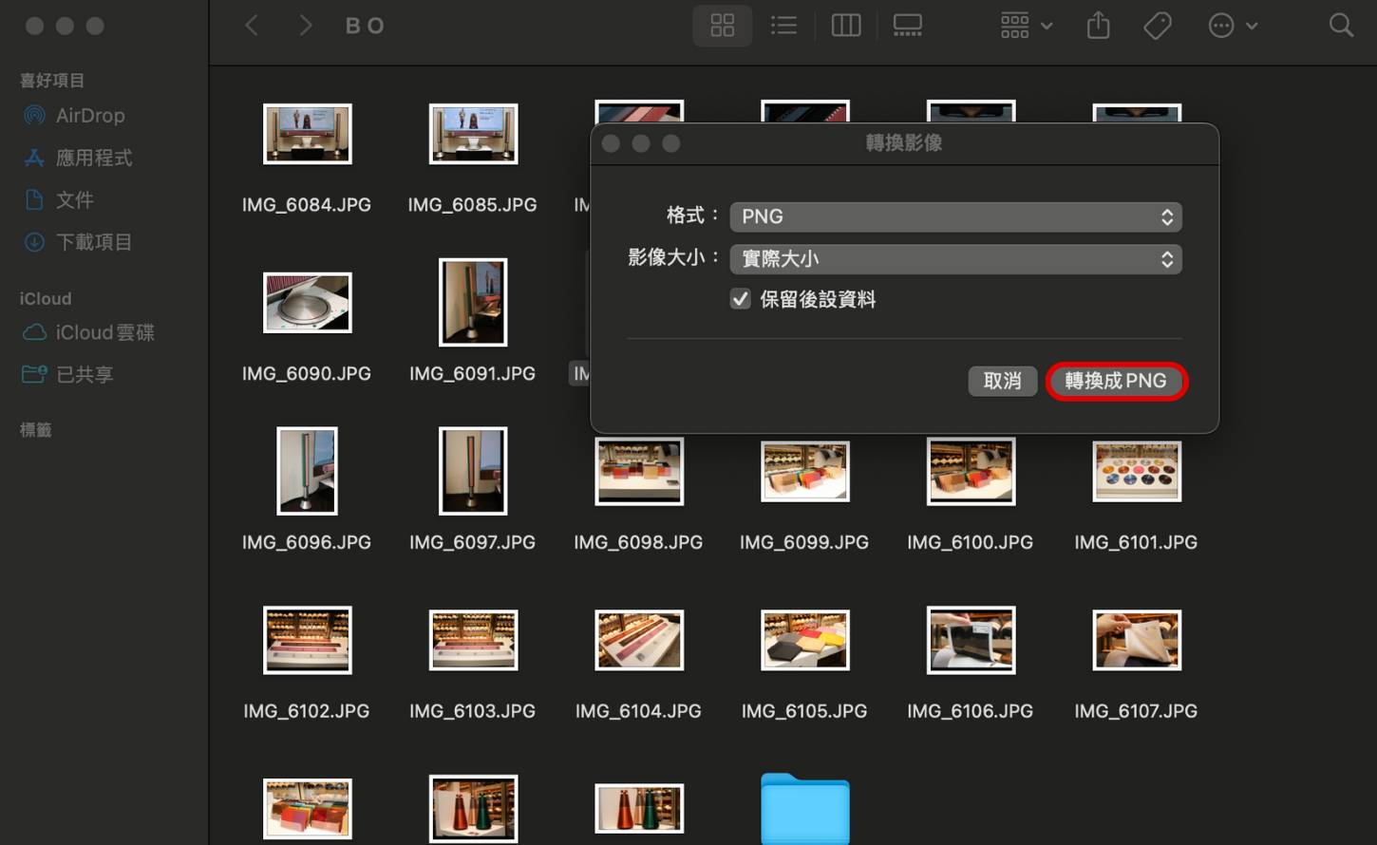Viewport: 1377px width, 845px height.
Task: Click the IMG_6105.JPG file name
Action: click(804, 711)
